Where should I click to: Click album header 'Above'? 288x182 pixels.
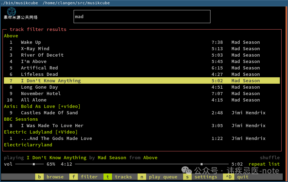[11, 36]
